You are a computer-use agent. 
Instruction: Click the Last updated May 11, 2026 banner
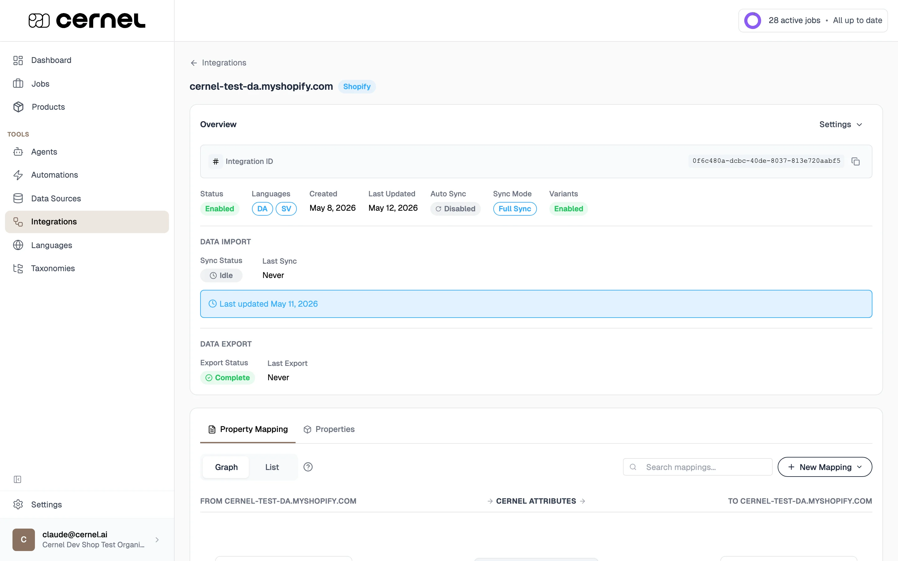tap(536, 304)
